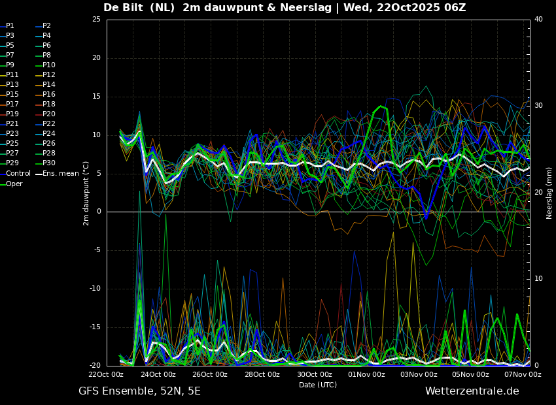Click the 07Nov 00z date tick label
556x405 pixels.
click(523, 374)
